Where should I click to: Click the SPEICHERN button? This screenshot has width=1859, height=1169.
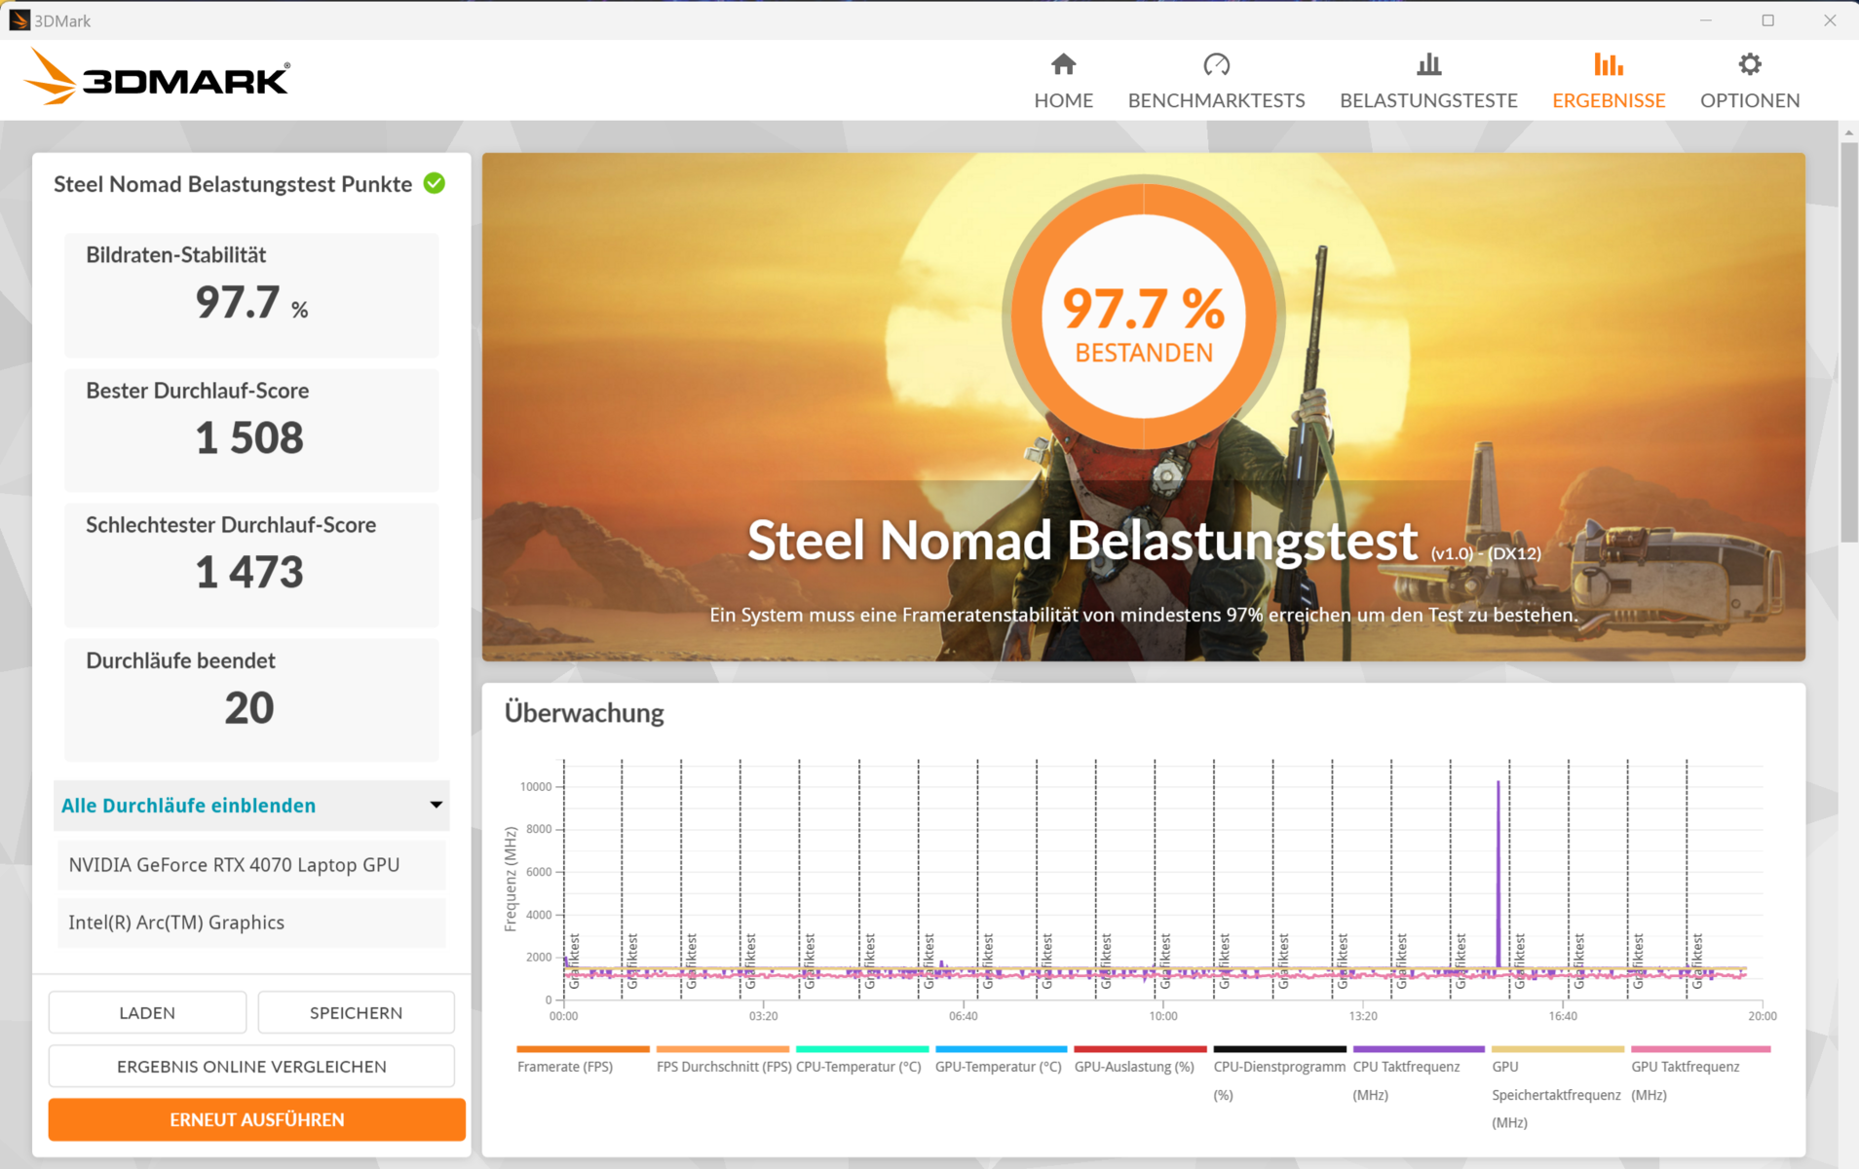pyautogui.click(x=356, y=1013)
